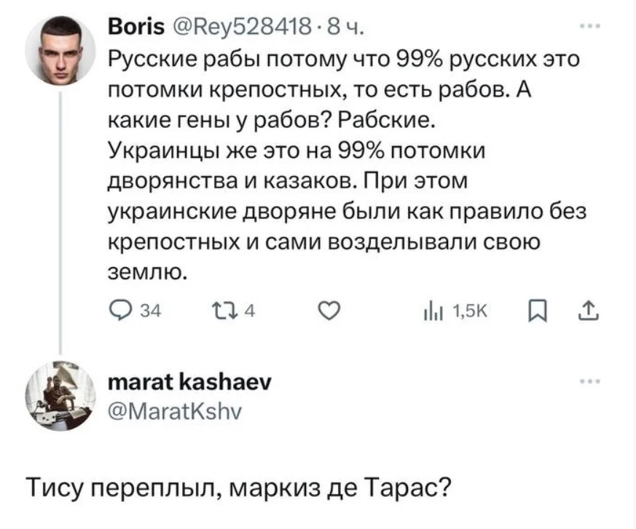The image size is (636, 529).
Task: Open marat kashaev's profile avatar
Action: 60,396
